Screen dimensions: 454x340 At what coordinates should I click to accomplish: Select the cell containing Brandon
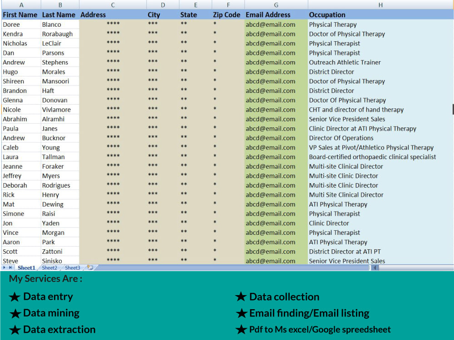click(x=21, y=91)
